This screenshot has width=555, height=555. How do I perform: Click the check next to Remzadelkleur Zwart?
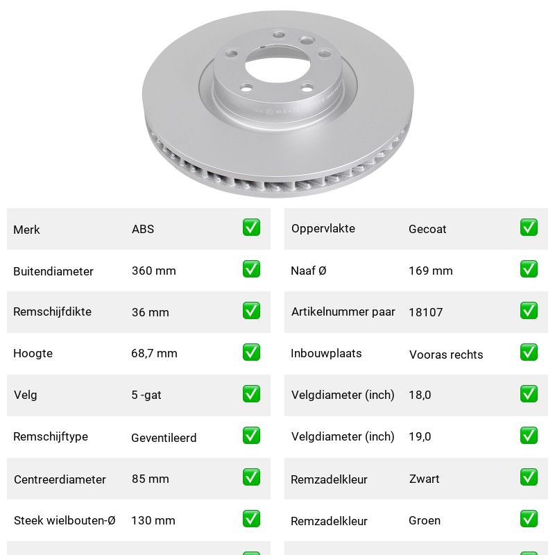529,477
